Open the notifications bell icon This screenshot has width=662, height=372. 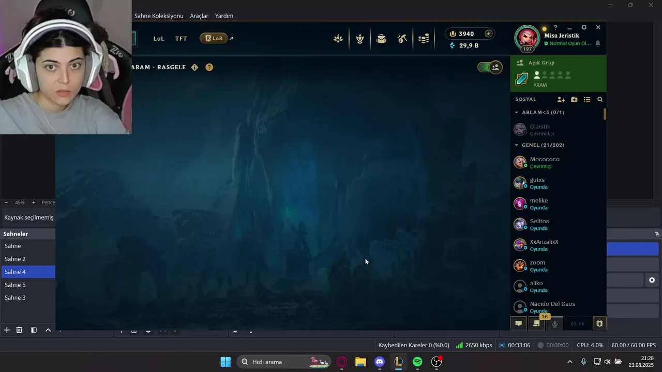click(598, 43)
